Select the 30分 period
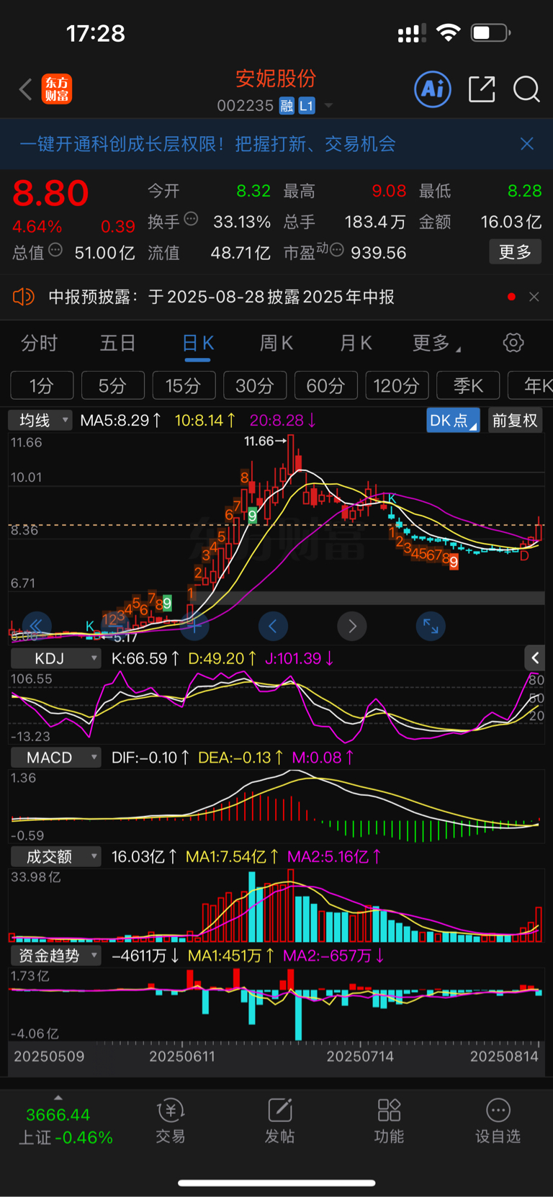553x1197 pixels. (255, 386)
